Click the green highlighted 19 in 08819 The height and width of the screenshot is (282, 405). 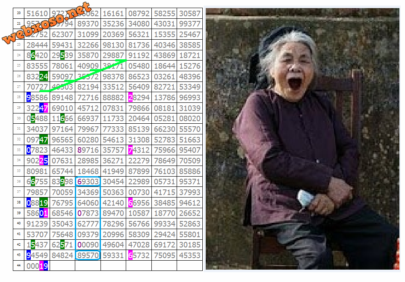44,203
